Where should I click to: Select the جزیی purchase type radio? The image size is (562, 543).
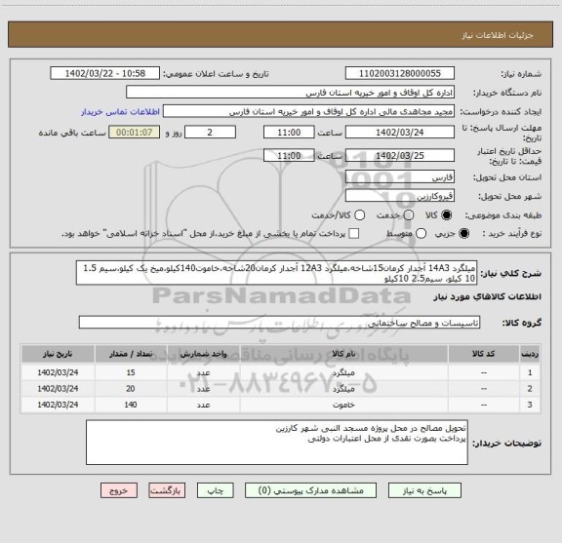(464, 234)
